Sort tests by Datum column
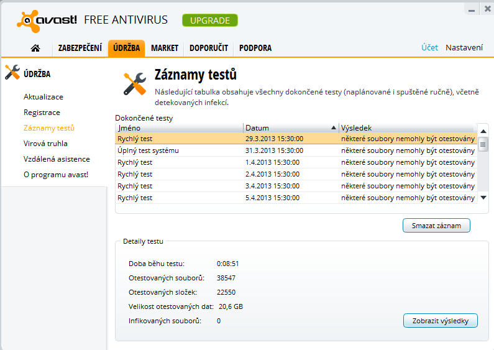The width and height of the screenshot is (494, 350). (x=291, y=128)
